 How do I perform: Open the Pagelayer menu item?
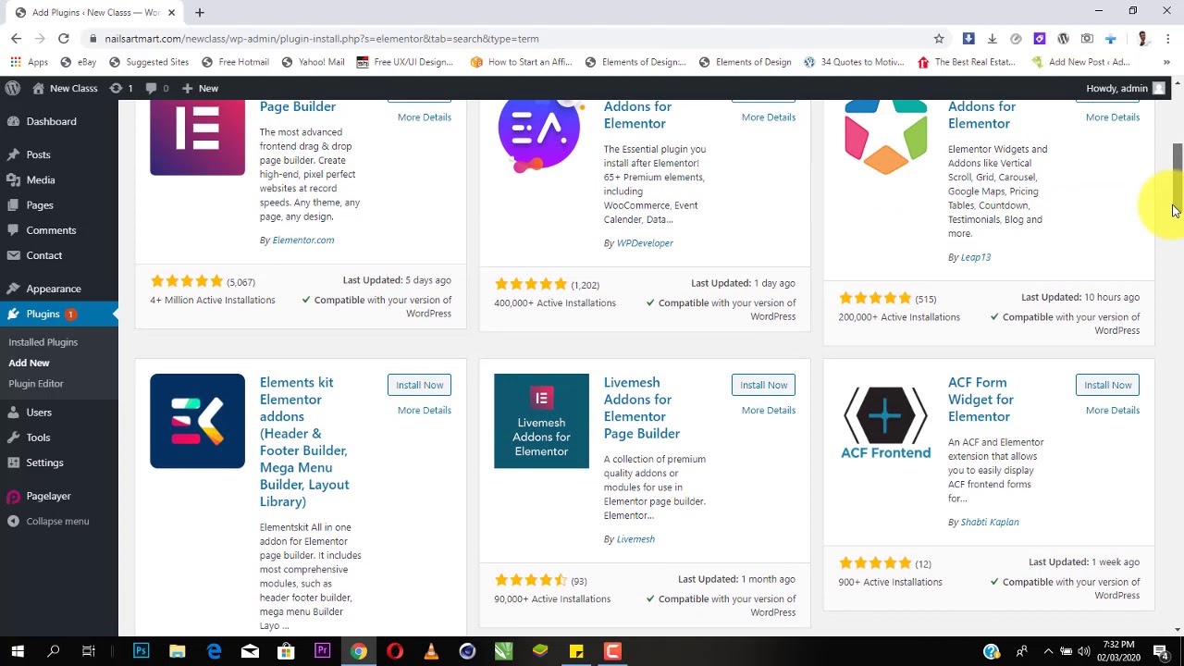pyautogui.click(x=48, y=496)
